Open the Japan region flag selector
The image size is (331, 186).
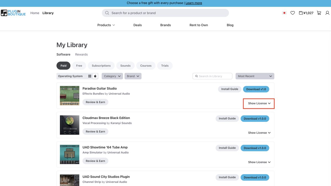pos(284,13)
